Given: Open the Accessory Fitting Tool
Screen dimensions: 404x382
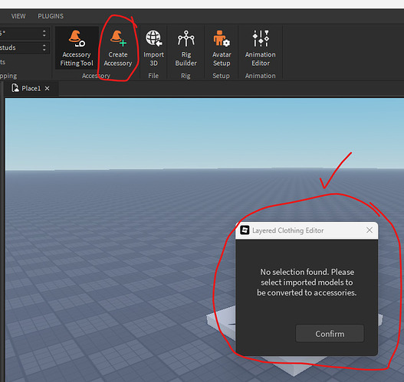Looking at the screenshot, I should click(x=77, y=48).
